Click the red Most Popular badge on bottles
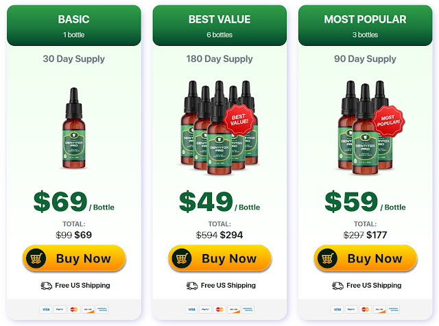439x326 pixels. tap(388, 121)
